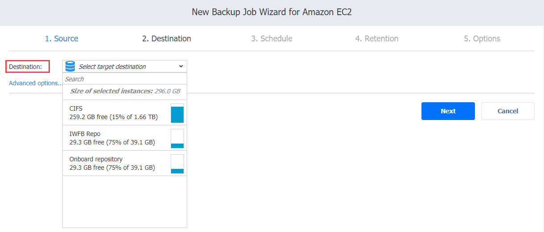The image size is (544, 232).
Task: Click the Destination field label
Action: [25, 67]
